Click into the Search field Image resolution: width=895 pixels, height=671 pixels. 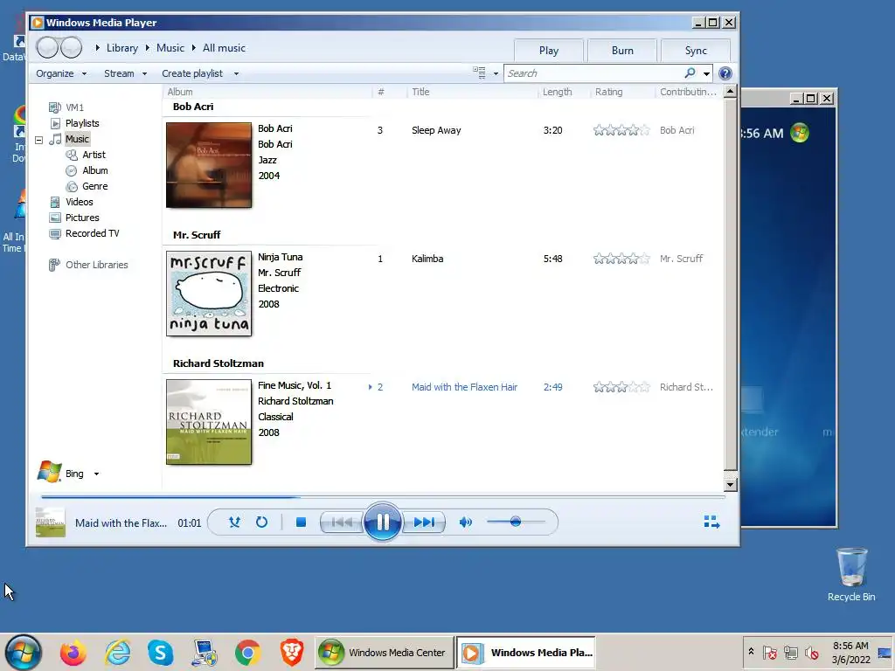pyautogui.click(x=593, y=73)
